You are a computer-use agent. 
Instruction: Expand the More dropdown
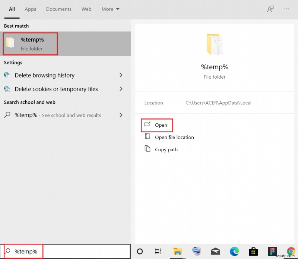point(110,9)
